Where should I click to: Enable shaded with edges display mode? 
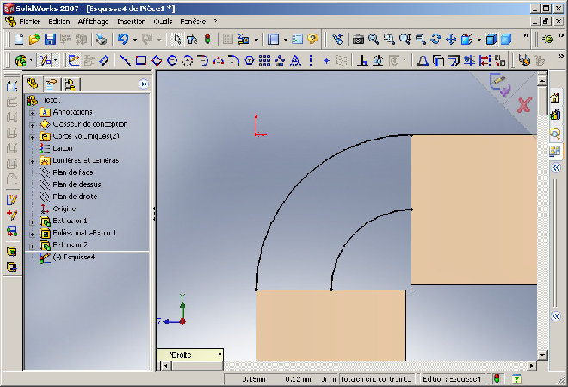pyautogui.click(x=491, y=39)
